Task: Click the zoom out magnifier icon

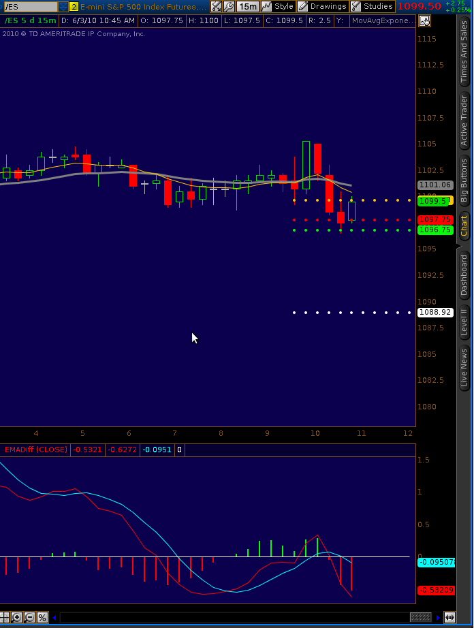Action: tap(29, 617)
